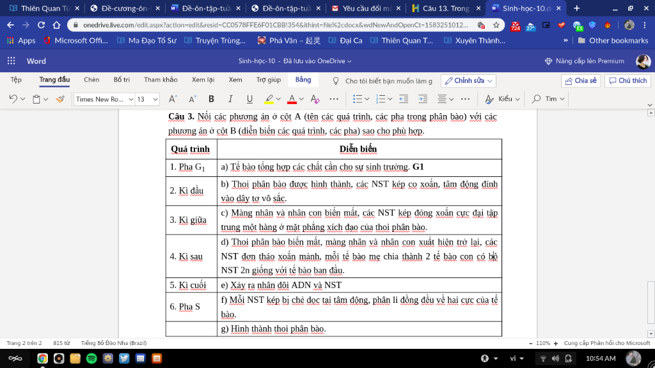Open the font name combo box
This screenshot has height=368, width=655.
pos(104,99)
